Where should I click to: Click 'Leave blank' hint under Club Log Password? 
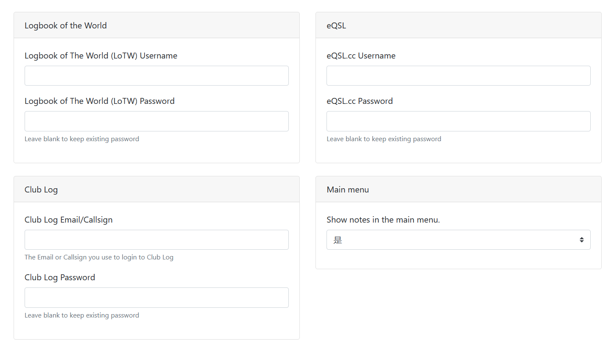click(x=82, y=315)
